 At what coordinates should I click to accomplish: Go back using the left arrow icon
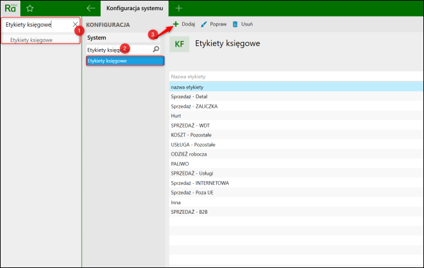91,8
